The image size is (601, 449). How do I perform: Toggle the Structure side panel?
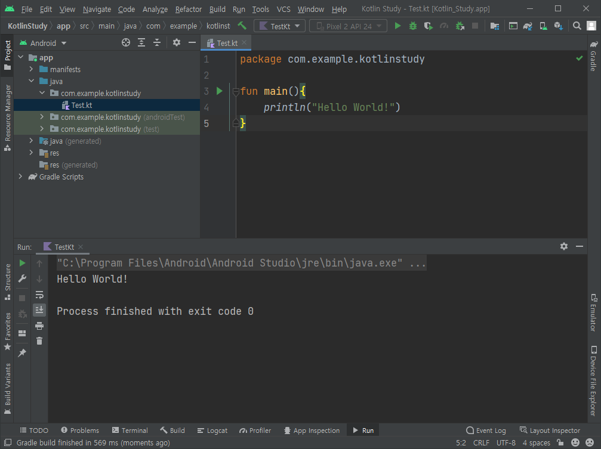[x=7, y=281]
